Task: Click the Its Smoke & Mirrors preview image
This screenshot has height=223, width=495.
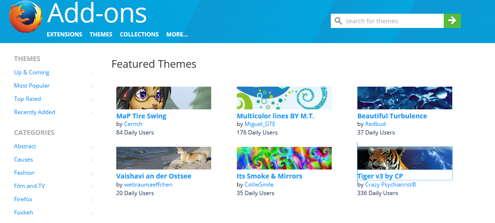Action: coord(284,158)
